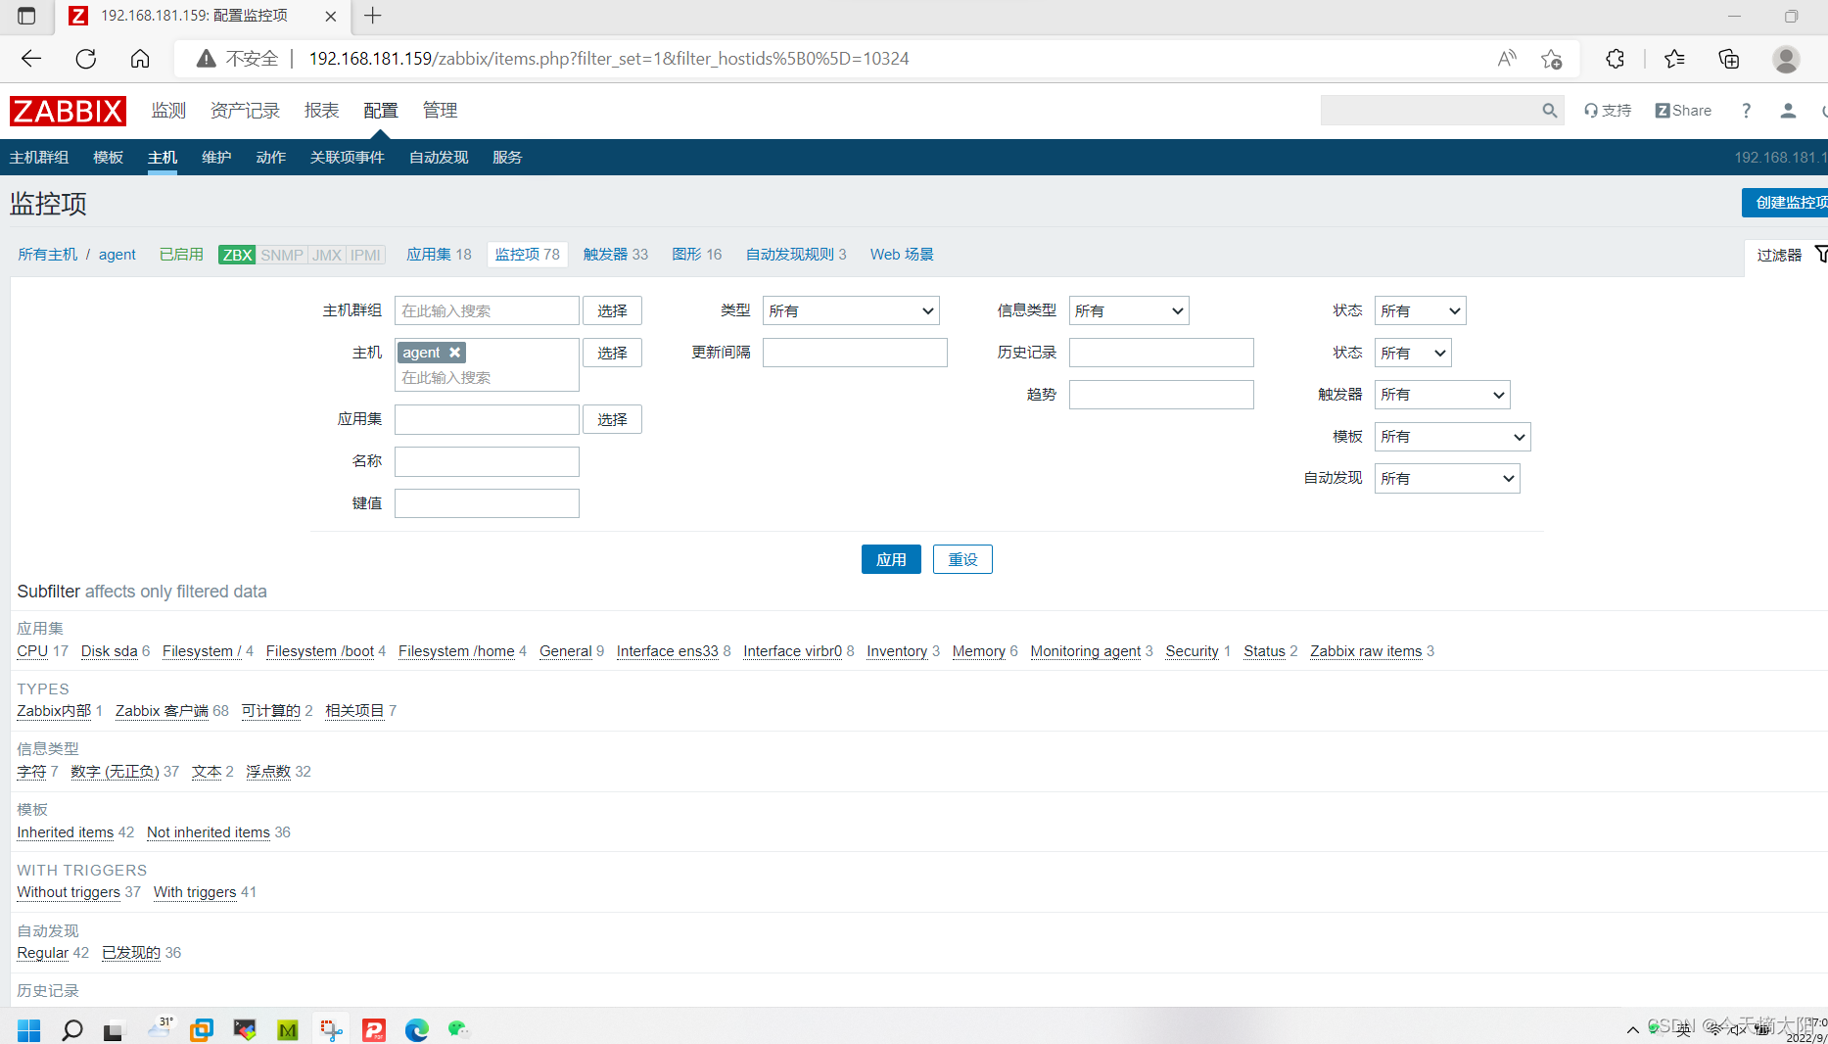Viewport: 1828px width, 1044px height.
Task: Toggle read aloud icon in address bar
Action: [1507, 59]
